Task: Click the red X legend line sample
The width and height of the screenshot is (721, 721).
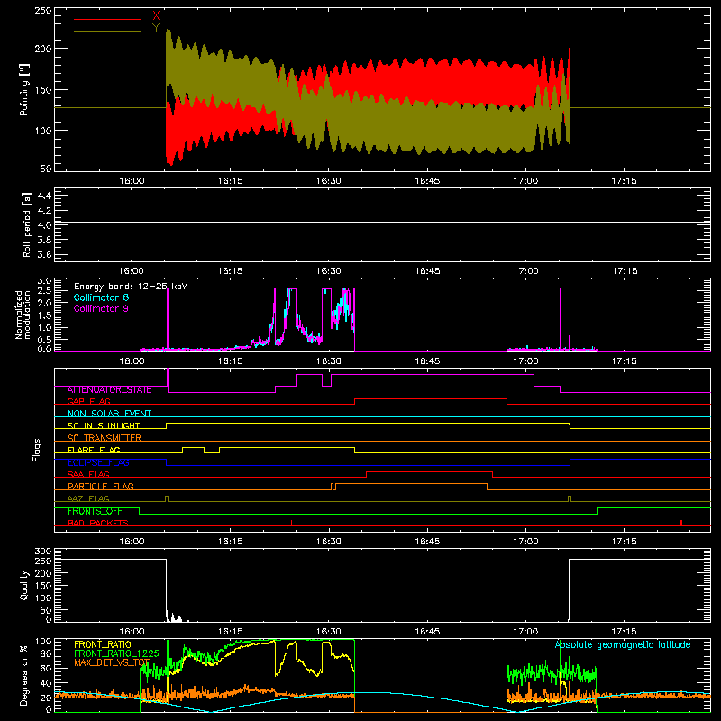Action: pos(107,19)
